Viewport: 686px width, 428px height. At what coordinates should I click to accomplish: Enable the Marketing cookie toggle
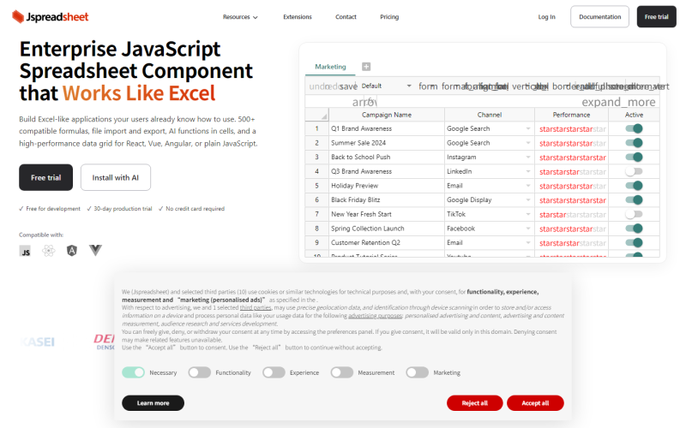point(418,372)
